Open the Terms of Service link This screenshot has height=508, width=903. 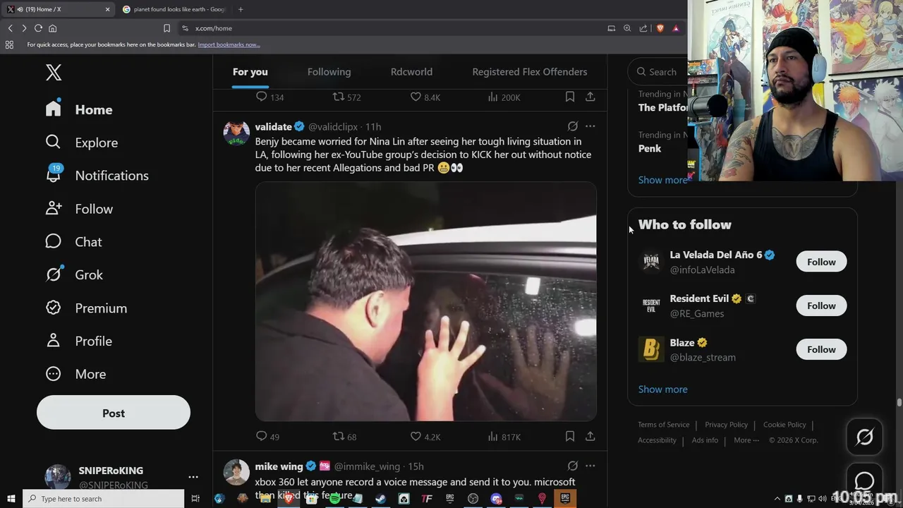(663, 425)
